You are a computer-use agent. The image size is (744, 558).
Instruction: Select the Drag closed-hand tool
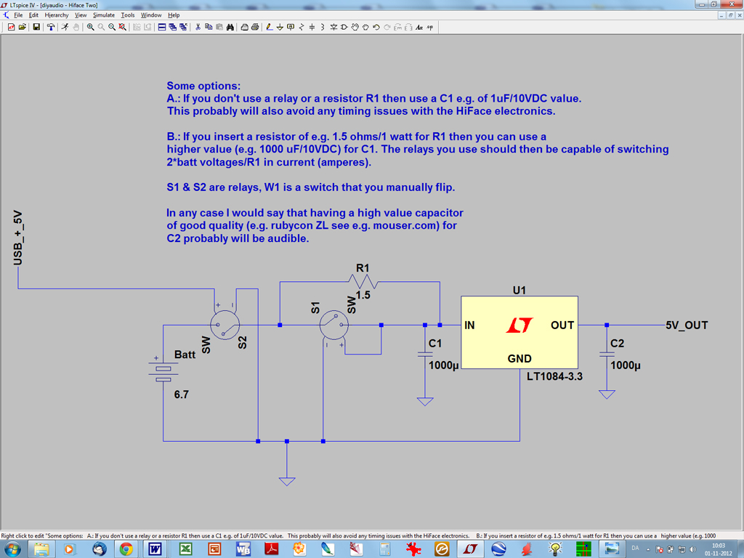click(365, 28)
